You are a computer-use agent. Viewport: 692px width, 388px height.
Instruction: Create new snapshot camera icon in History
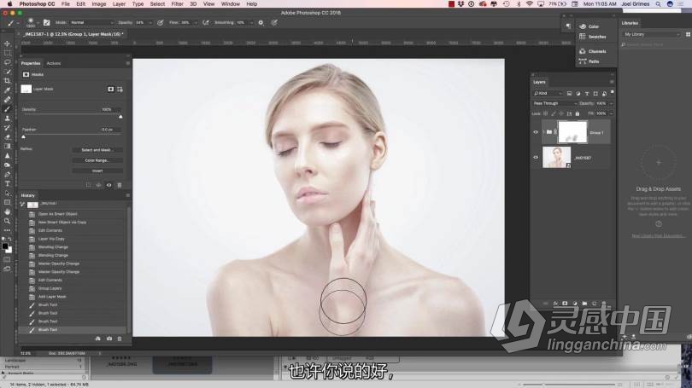pyautogui.click(x=109, y=339)
